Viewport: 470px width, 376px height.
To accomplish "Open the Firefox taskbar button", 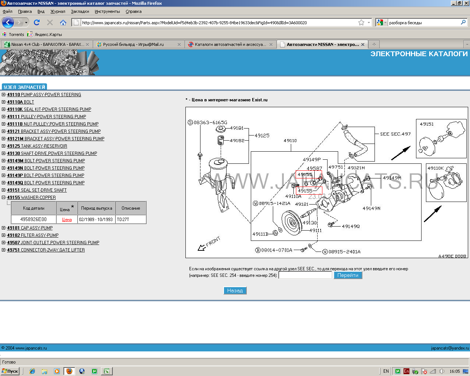I will point(69,371).
